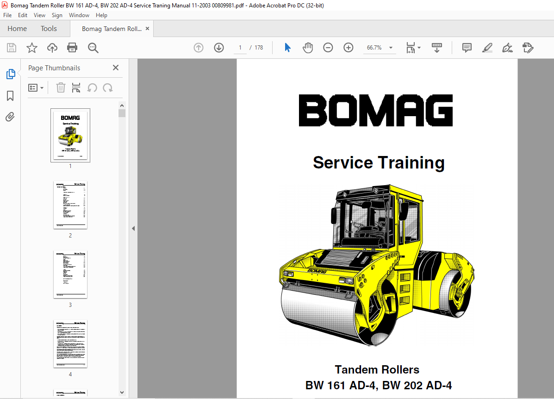Select page 2 thumbnail
This screenshot has width=554, height=399.
coord(70,205)
